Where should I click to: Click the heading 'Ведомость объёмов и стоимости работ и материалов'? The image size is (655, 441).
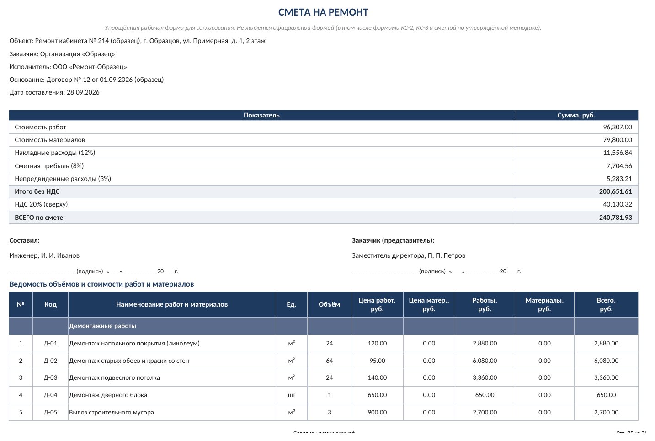101,284
